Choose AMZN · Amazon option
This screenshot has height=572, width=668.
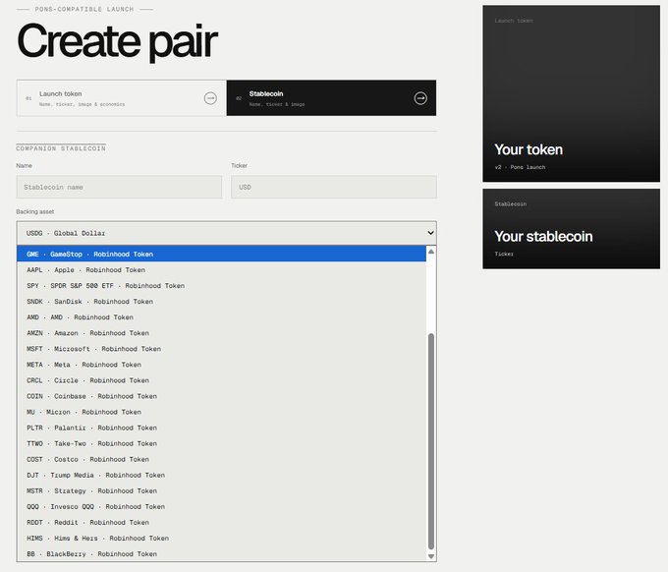(222, 333)
